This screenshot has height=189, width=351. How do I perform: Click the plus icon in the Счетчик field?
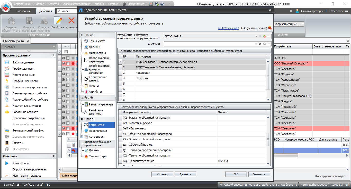269,44
